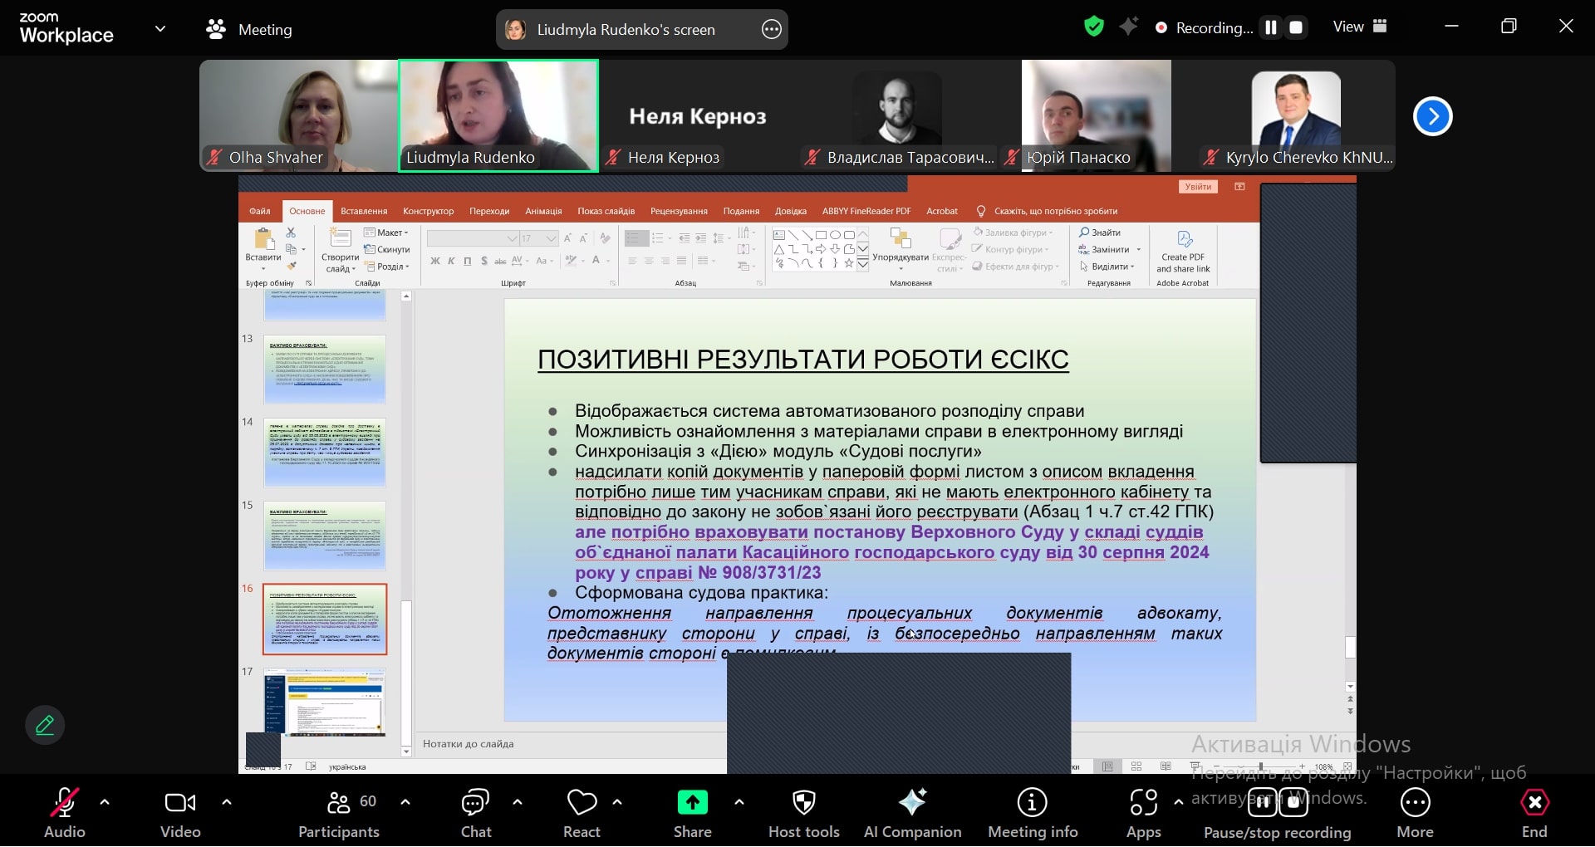Image resolution: width=1595 pixels, height=847 pixels.
Task: Expand the arrow next to Apps
Action: (x=1178, y=802)
